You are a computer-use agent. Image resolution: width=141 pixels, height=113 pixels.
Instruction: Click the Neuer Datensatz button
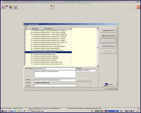coord(108,30)
